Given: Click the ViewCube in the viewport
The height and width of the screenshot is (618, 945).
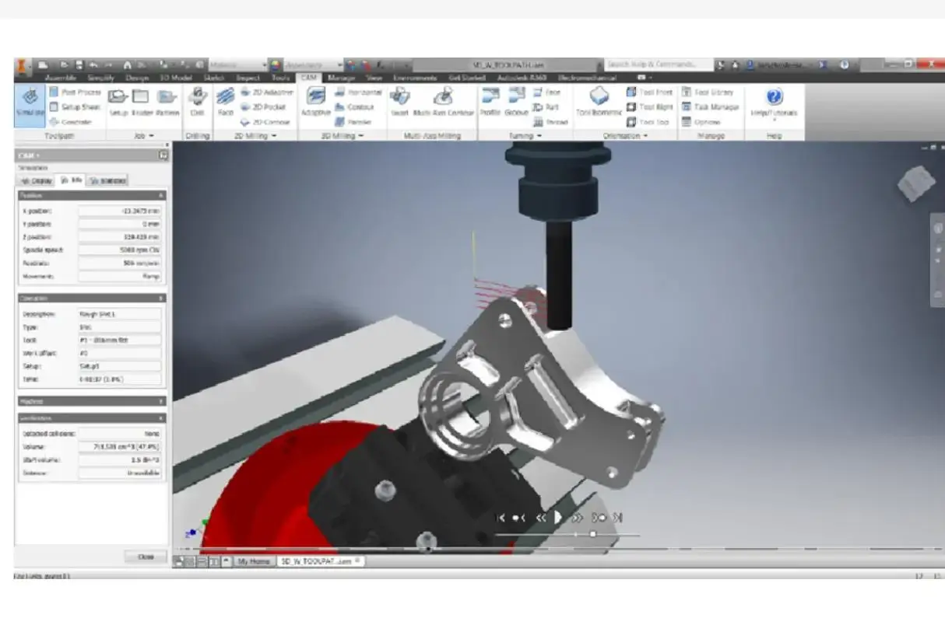Looking at the screenshot, I should tap(915, 185).
